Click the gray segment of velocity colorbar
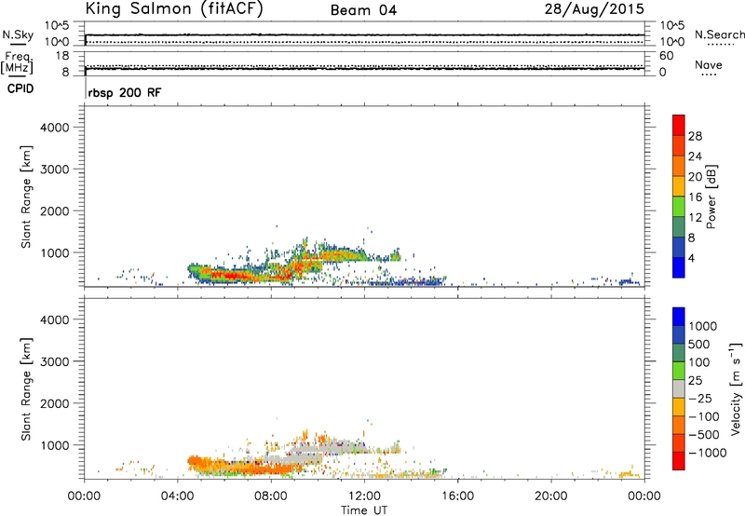Screen dimensions: 745x516 pyautogui.click(x=679, y=388)
